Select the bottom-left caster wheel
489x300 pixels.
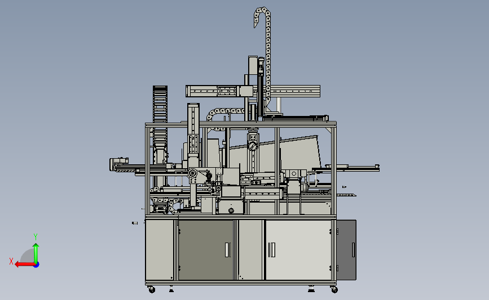[152, 289]
